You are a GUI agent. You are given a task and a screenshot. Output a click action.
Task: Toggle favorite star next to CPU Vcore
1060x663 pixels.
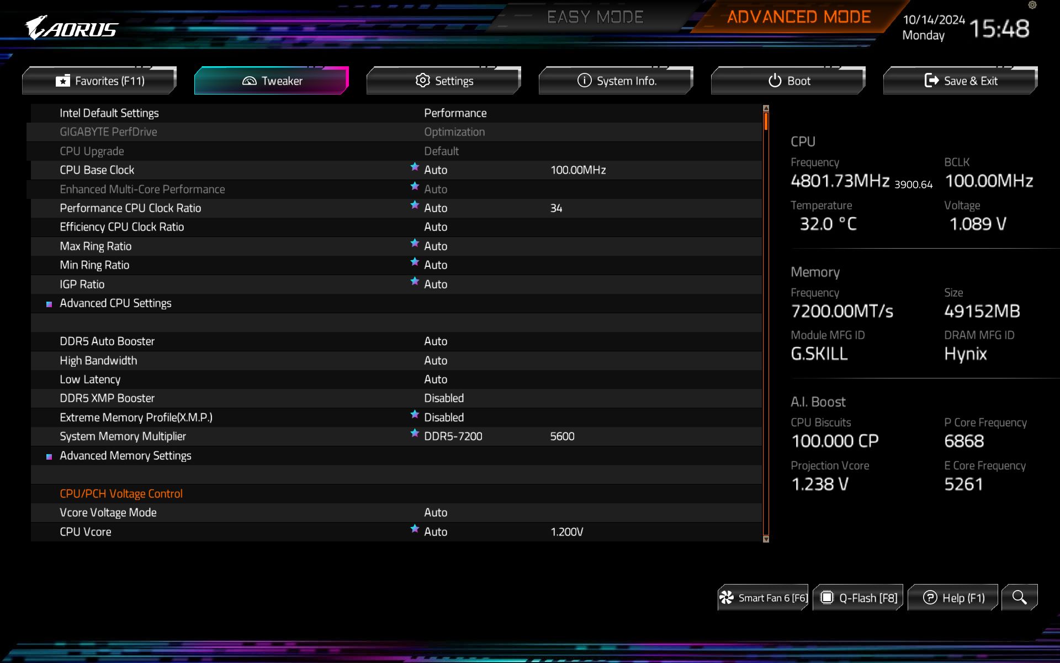point(415,529)
